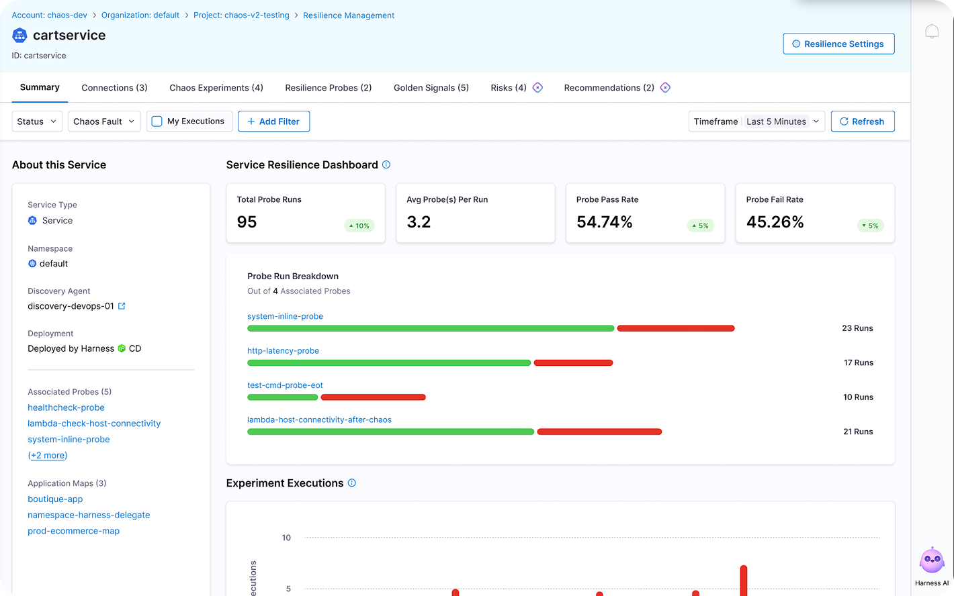This screenshot has width=954, height=596.
Task: Click the cartservice service icon in header
Action: [x=19, y=35]
